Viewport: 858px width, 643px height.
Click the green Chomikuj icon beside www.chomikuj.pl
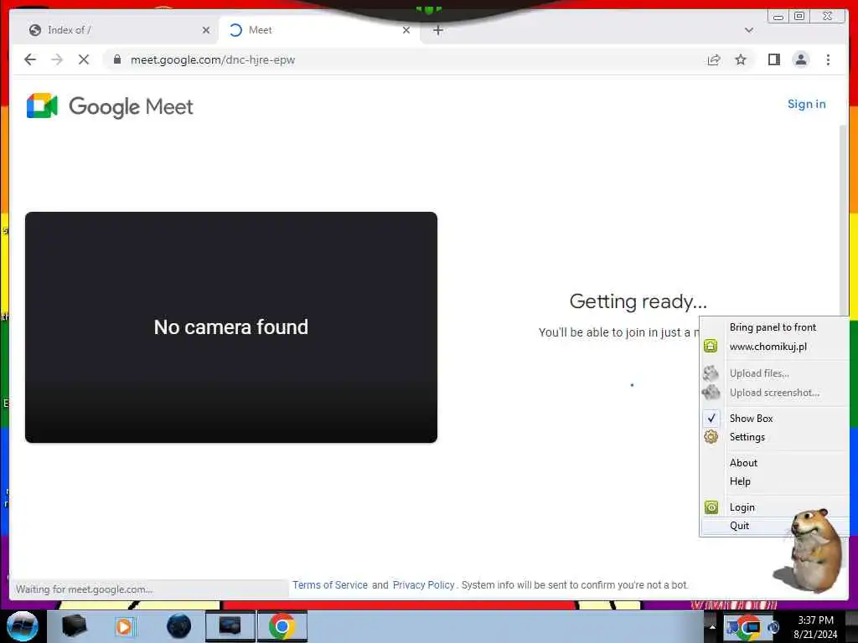(711, 346)
